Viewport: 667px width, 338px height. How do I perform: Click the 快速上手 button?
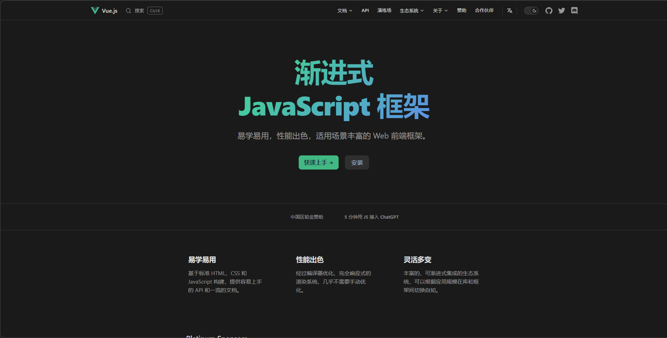pyautogui.click(x=318, y=162)
